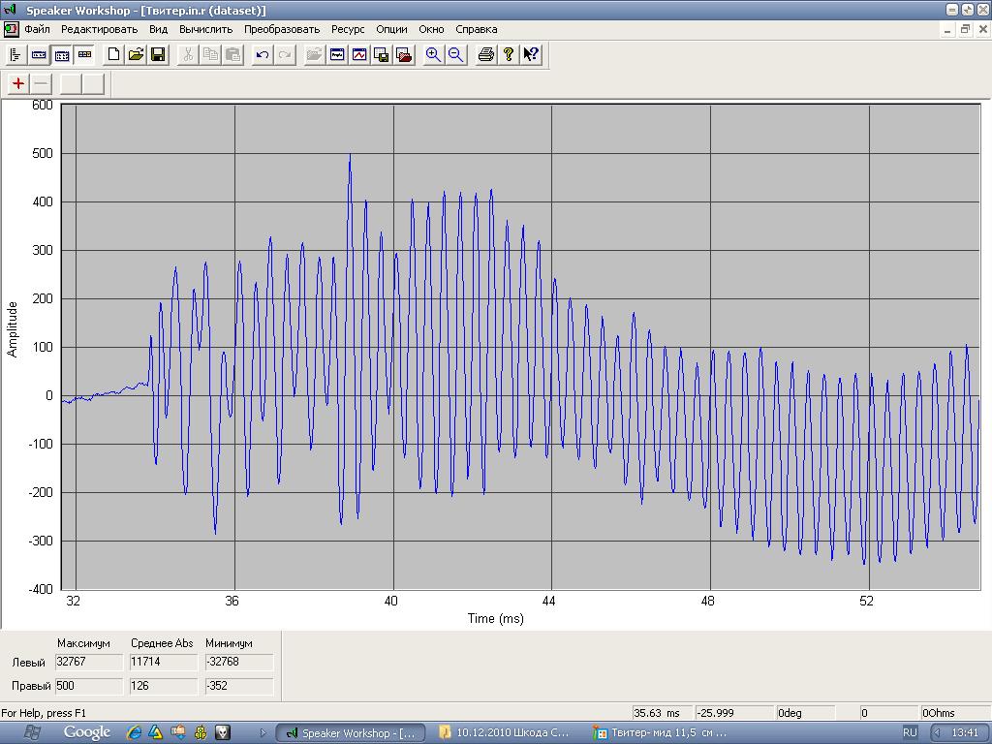Switch to the Твитер-мид taskbar window
The width and height of the screenshot is (992, 744).
tap(660, 732)
